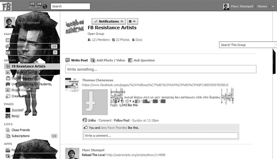Open the Notifications dropdown button
Screen dimensions: 277x159
[109, 21]
